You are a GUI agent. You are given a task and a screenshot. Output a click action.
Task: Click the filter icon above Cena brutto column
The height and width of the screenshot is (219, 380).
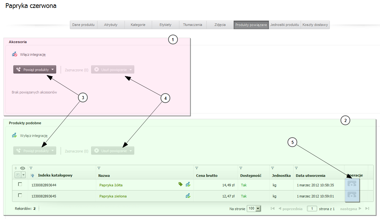click(x=197, y=168)
